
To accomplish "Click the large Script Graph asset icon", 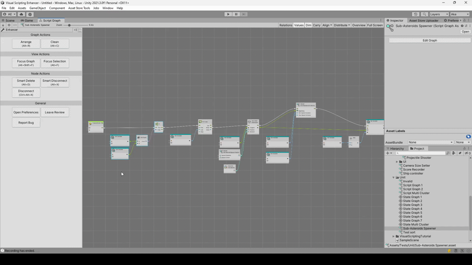I will pos(390,27).
